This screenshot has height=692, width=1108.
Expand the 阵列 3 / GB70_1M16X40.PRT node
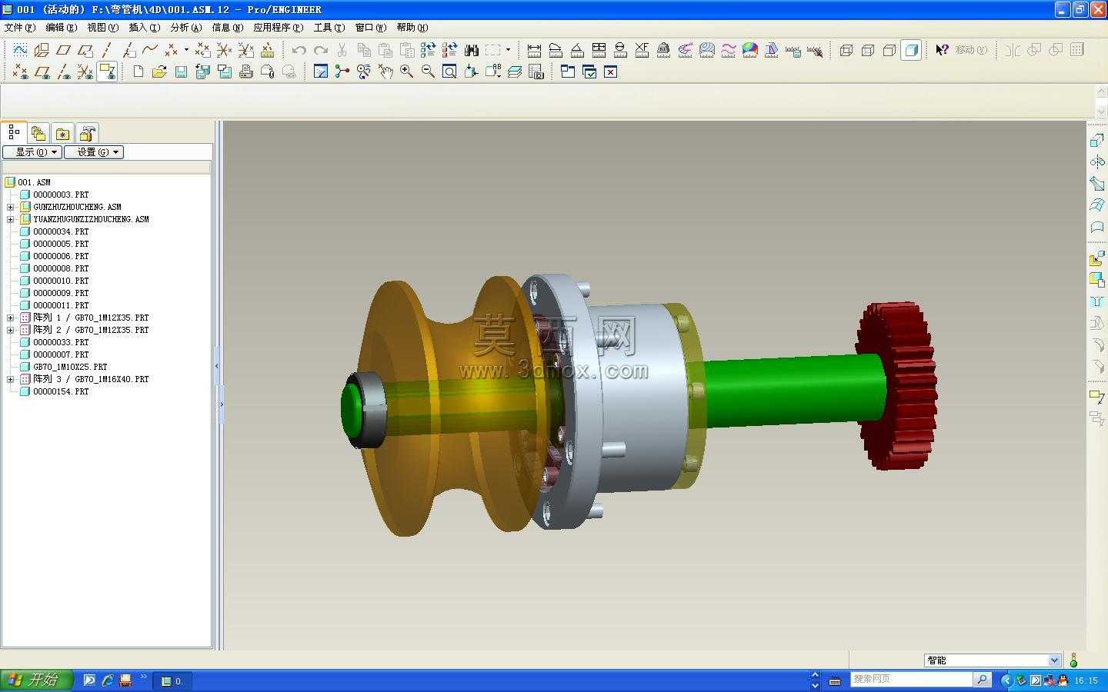[10, 379]
